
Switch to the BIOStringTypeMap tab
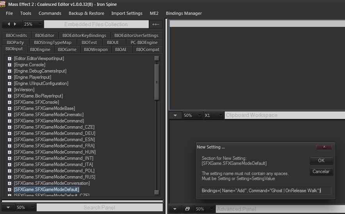tap(53, 42)
